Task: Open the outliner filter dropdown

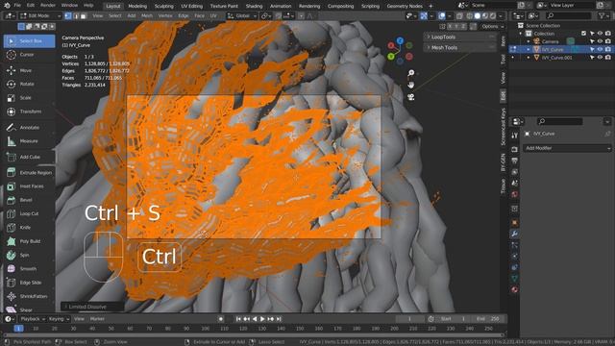Action: 604,15
